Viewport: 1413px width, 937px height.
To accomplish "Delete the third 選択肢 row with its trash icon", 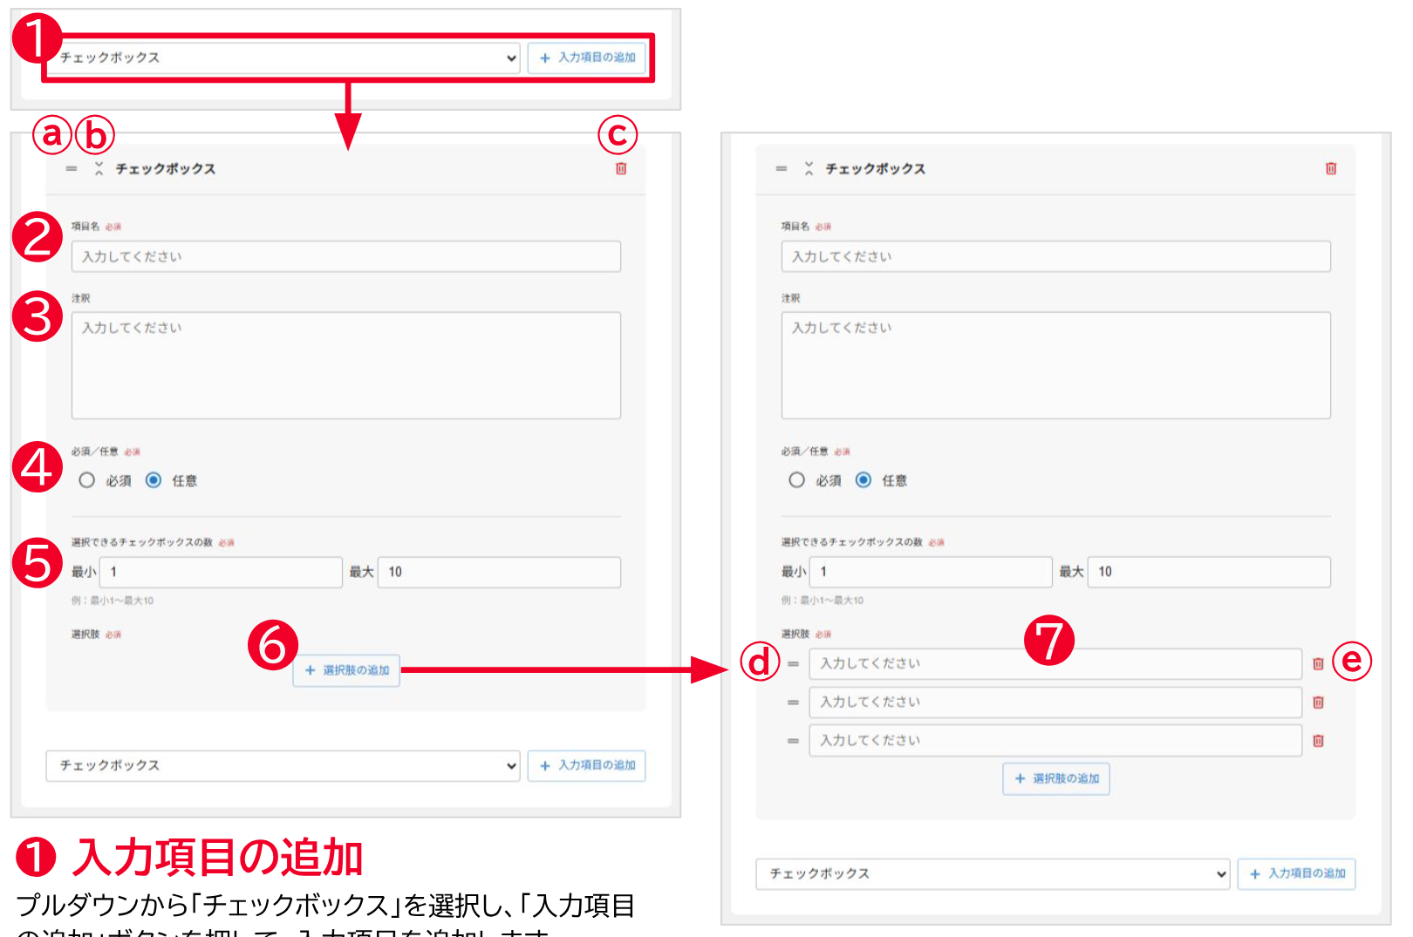I will tap(1319, 741).
